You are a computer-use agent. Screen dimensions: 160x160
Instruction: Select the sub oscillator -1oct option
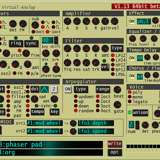[48, 32]
